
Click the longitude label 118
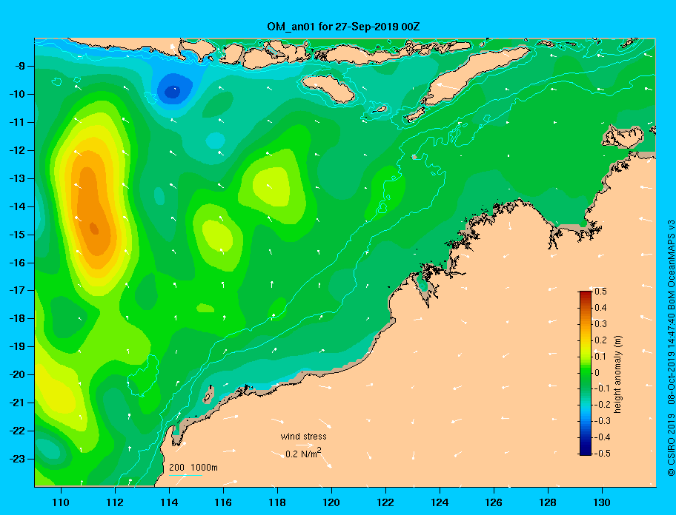pyautogui.click(x=276, y=502)
